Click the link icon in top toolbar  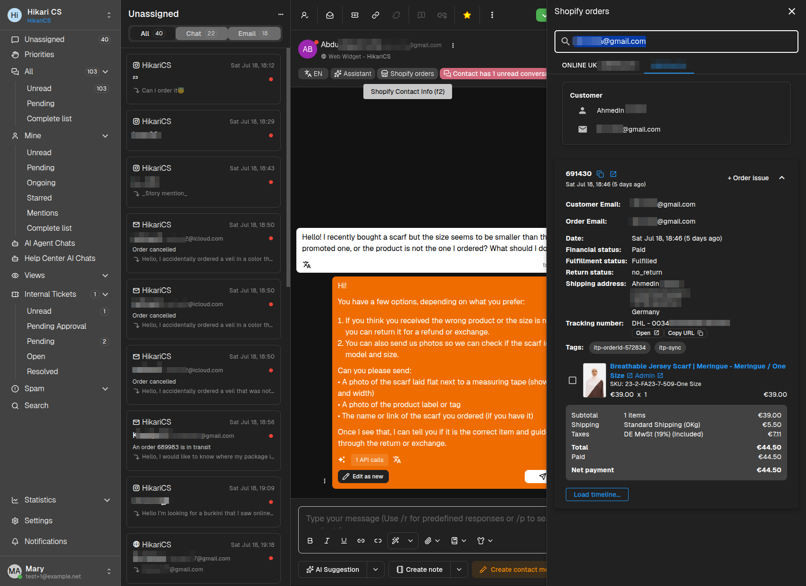pos(376,15)
